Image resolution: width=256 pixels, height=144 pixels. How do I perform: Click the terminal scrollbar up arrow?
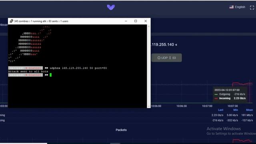tap(148, 26)
